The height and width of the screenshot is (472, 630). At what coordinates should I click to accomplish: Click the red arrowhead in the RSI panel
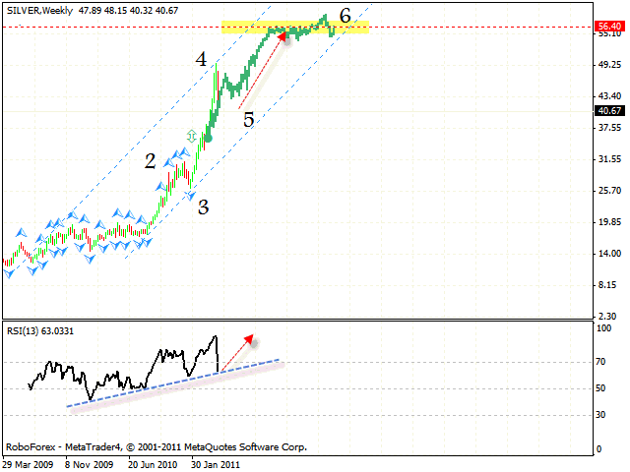pyautogui.click(x=248, y=338)
